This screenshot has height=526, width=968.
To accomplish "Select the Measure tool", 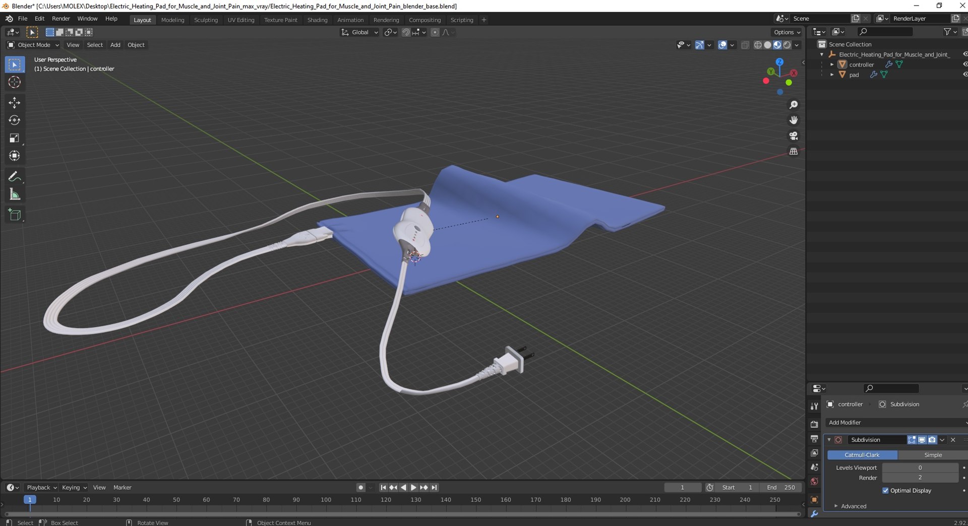I will 14,194.
